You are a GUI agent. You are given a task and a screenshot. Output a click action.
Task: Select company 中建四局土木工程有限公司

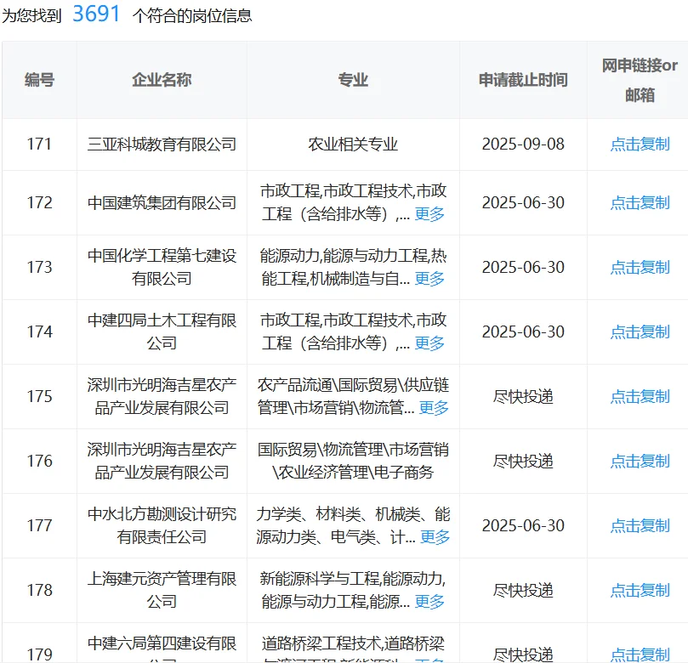162,332
